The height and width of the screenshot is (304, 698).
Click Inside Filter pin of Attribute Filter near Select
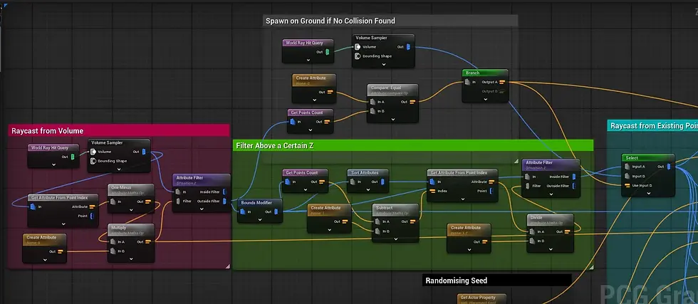pyautogui.click(x=573, y=177)
